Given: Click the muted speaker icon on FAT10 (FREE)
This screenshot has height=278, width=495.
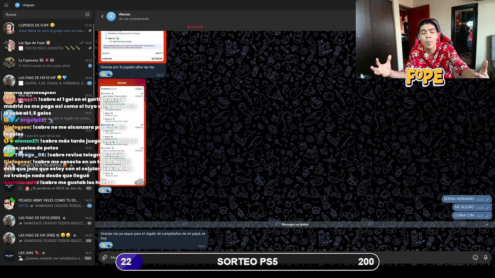Looking at the screenshot, I should click(64, 218).
